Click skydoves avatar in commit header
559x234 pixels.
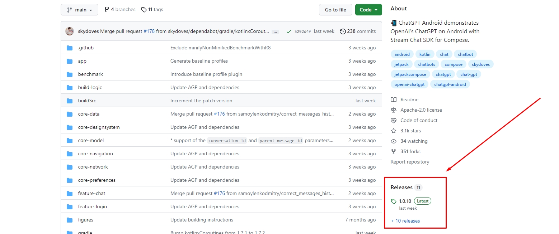pos(70,31)
